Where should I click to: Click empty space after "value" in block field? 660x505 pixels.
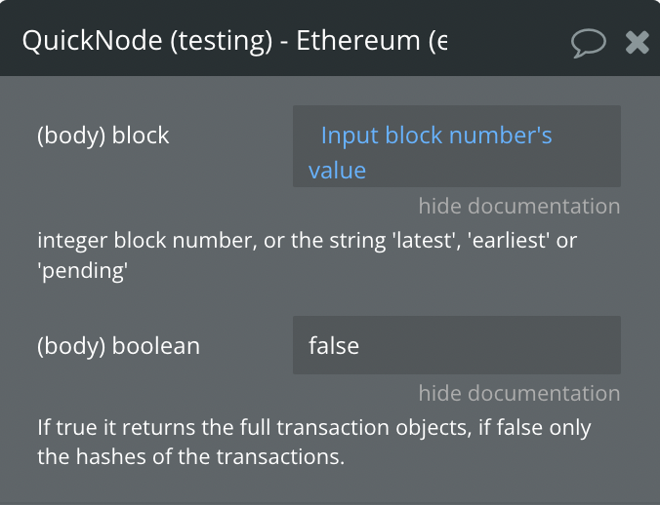tap(492, 171)
